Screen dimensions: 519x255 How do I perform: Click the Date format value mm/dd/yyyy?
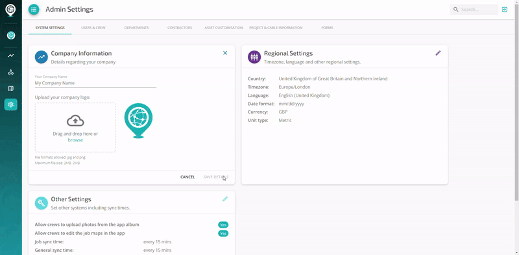tap(291, 104)
